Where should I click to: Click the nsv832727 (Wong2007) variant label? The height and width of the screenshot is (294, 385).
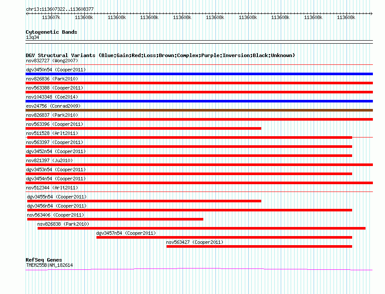pos(52,61)
